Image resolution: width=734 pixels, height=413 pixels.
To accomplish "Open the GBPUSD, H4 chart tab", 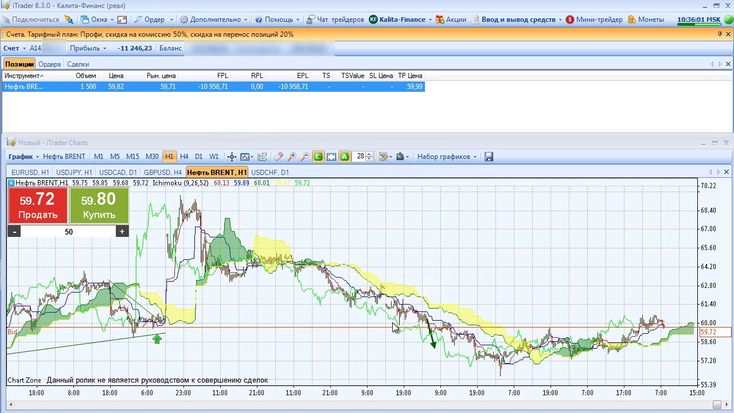I will coord(163,173).
